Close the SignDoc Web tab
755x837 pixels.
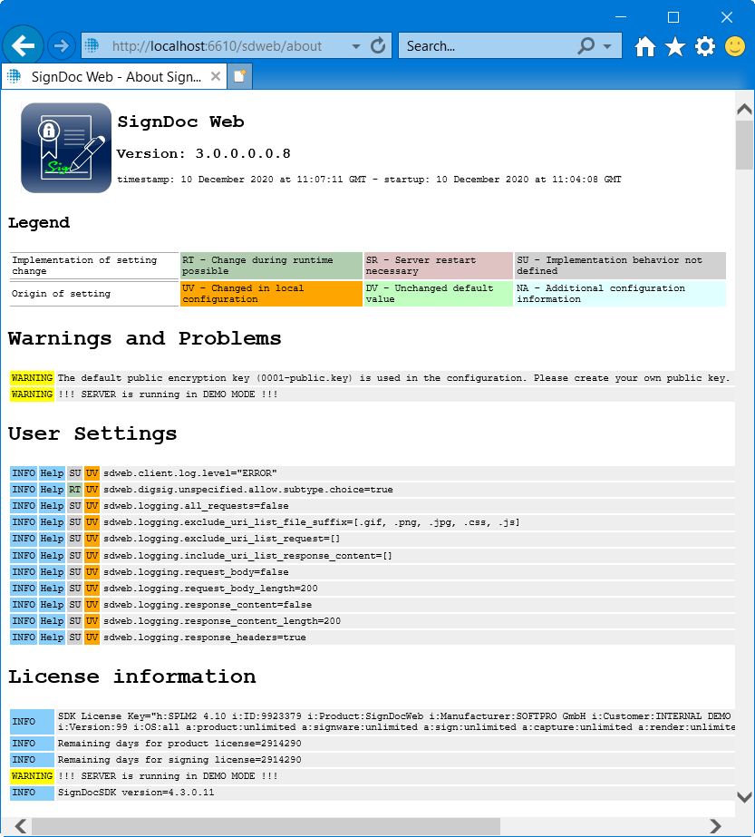point(216,77)
